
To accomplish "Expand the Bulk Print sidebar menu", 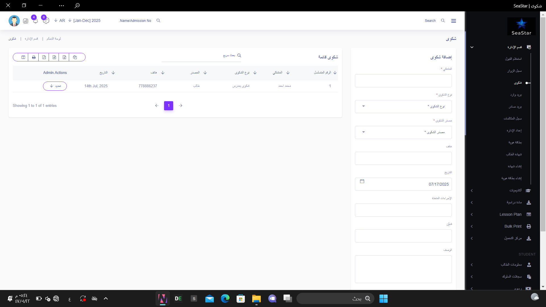I will [513, 227].
